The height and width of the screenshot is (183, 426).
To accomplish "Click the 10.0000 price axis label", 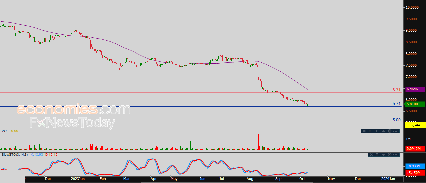I will point(412,7).
